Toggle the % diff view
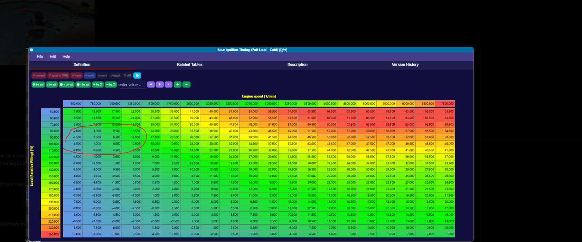The height and width of the screenshot is (242, 582). click(x=128, y=76)
